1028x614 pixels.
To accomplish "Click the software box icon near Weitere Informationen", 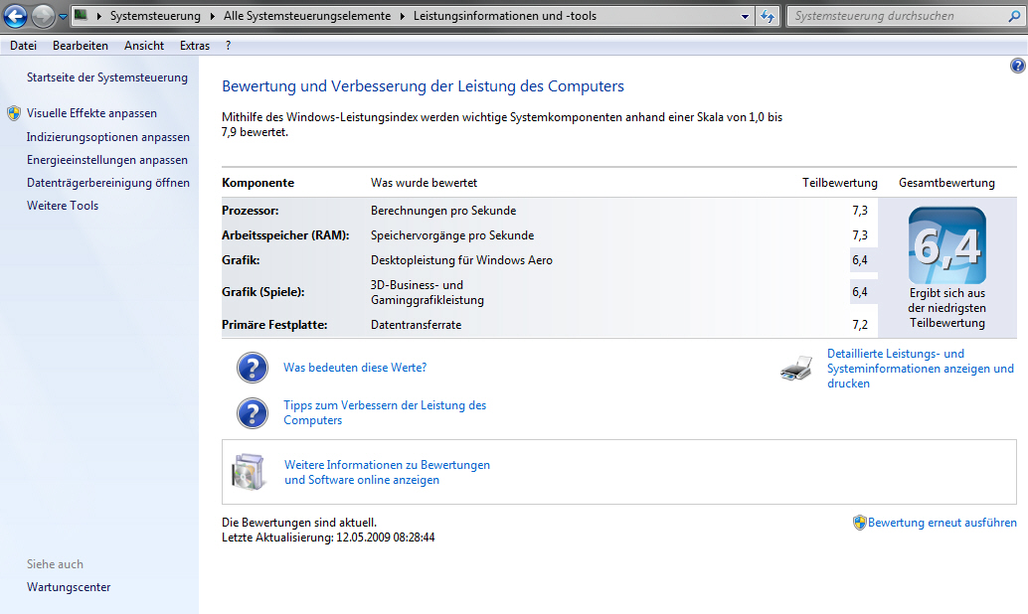I will click(x=249, y=472).
